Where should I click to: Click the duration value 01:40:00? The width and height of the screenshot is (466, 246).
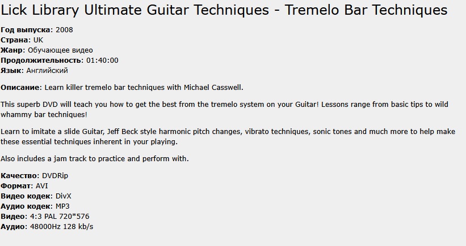pos(102,61)
